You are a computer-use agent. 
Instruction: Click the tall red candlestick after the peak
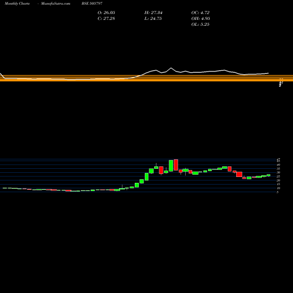[176, 165]
